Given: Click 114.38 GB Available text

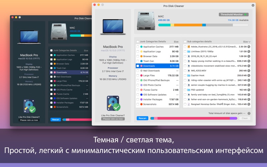Looking at the screenshot, I should (x=238, y=20).
